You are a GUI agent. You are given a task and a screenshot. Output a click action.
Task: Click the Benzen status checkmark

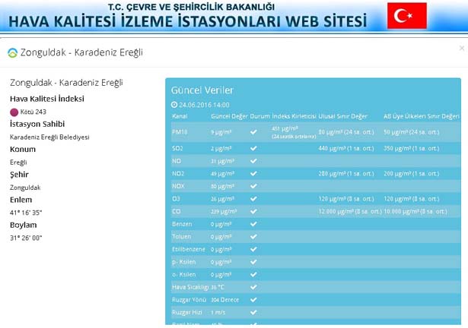pyautogui.click(x=254, y=224)
